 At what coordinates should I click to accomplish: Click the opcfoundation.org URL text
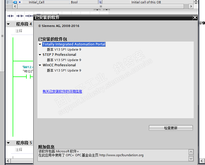[121, 155]
